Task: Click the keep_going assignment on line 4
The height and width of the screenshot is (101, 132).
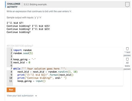Action: 24,59
